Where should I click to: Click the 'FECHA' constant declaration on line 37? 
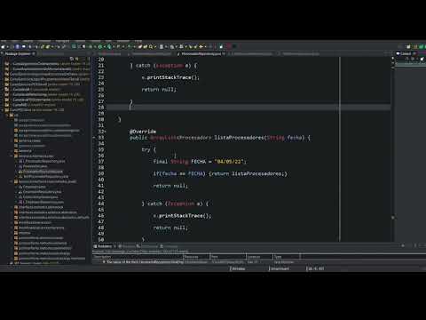coord(198,162)
